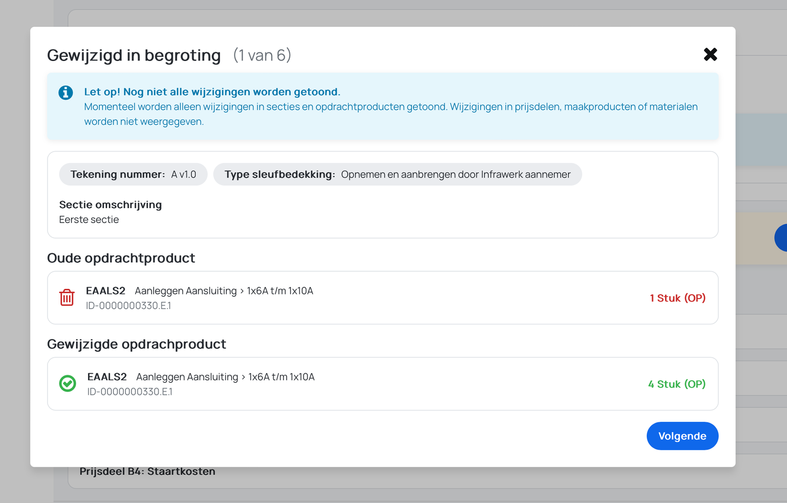787x503 pixels.
Task: Click 'Eerste sectie' description text
Action: [89, 219]
